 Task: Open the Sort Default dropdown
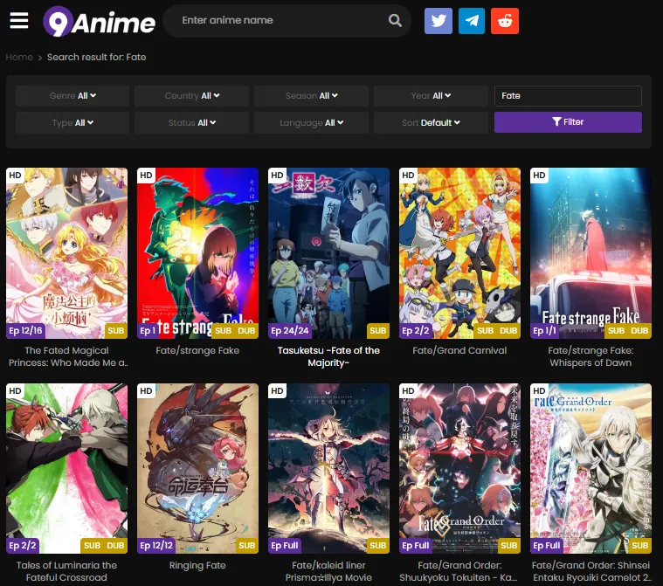(x=431, y=123)
